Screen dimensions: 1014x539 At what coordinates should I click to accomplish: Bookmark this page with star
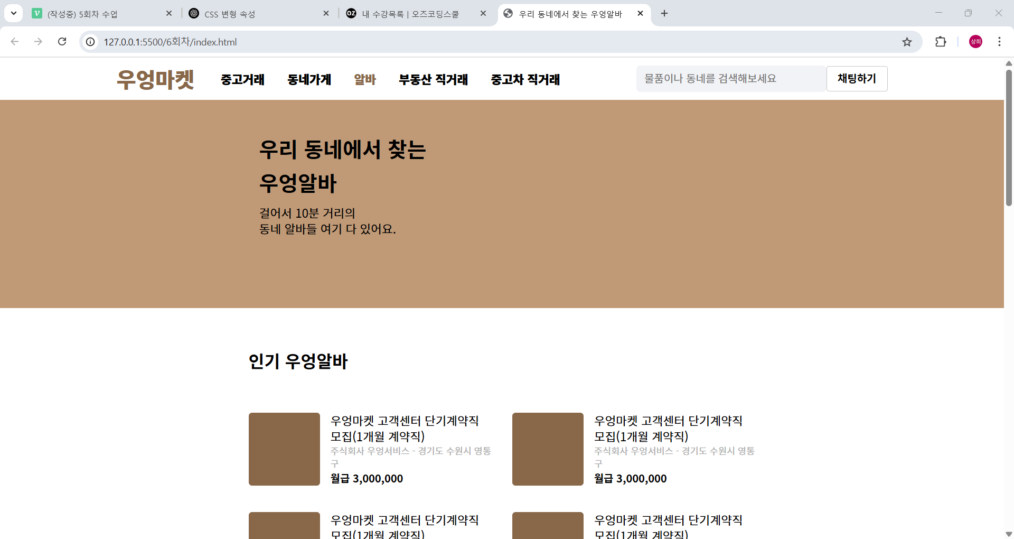click(907, 42)
